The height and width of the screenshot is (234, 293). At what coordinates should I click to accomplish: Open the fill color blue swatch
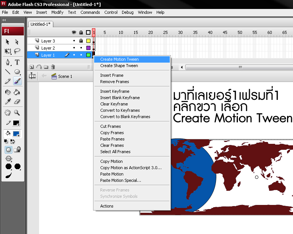(16, 134)
